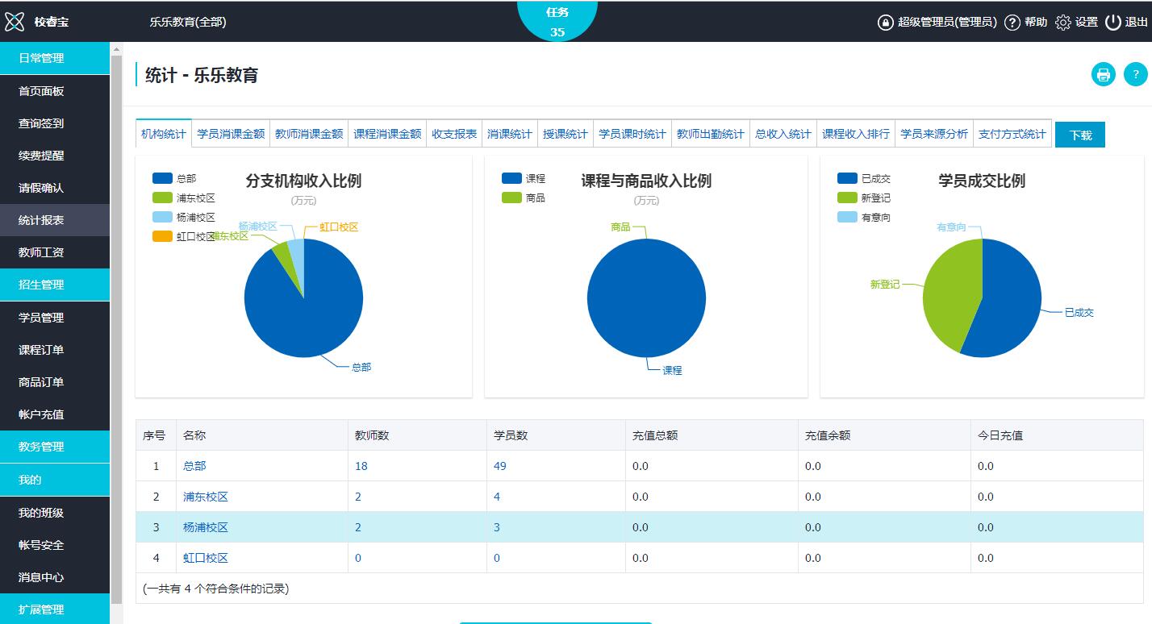Collapse the 日常管理 sidebar section

(x=55, y=58)
